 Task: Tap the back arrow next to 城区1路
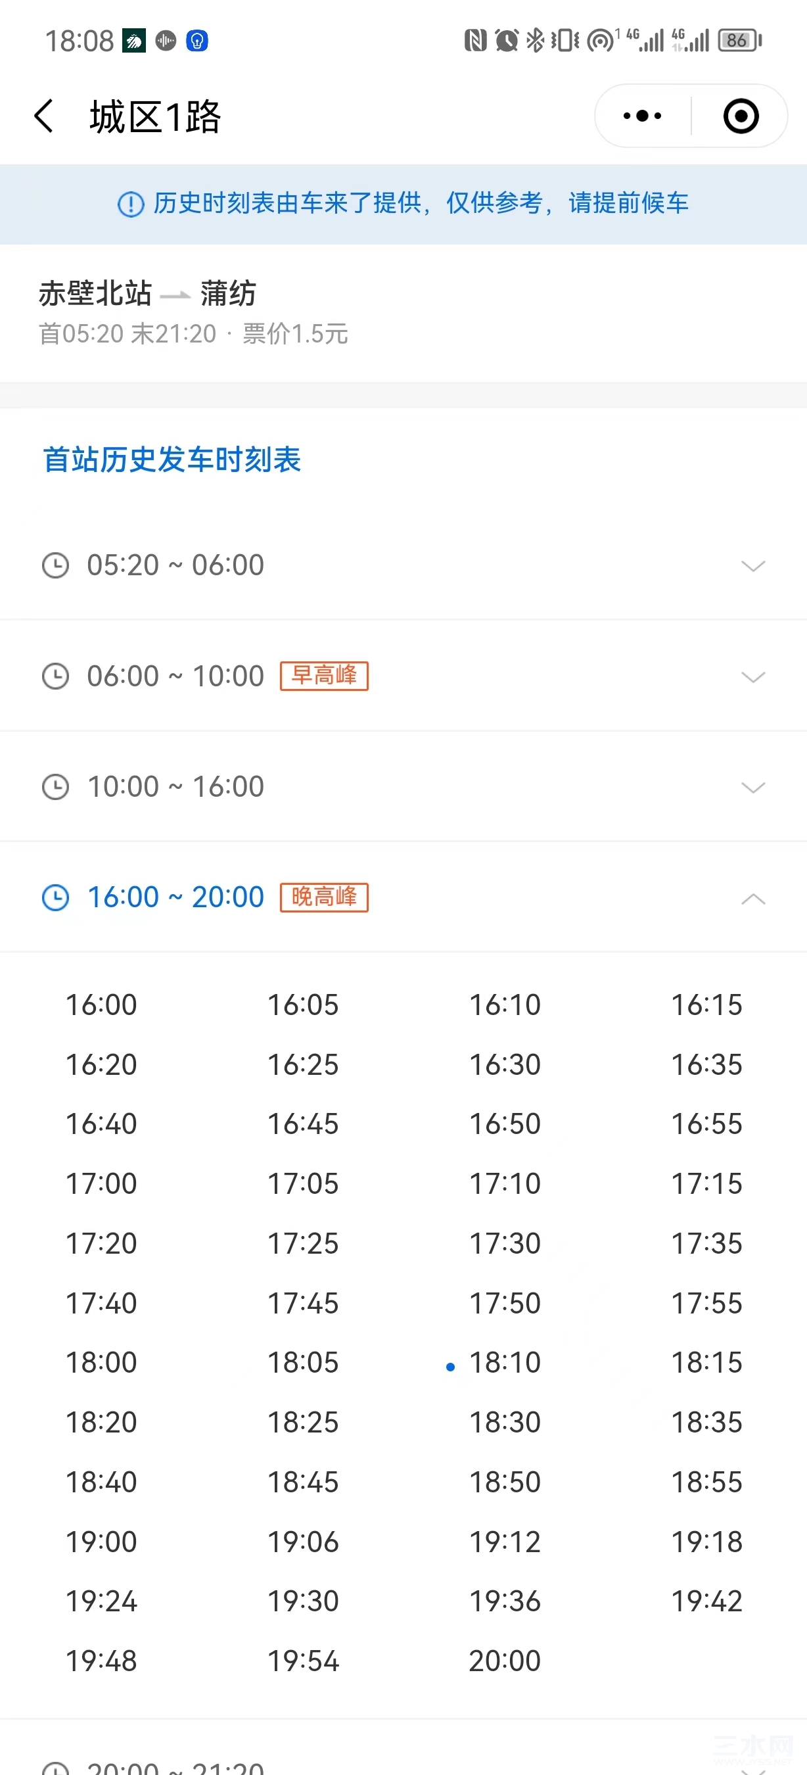(x=44, y=116)
